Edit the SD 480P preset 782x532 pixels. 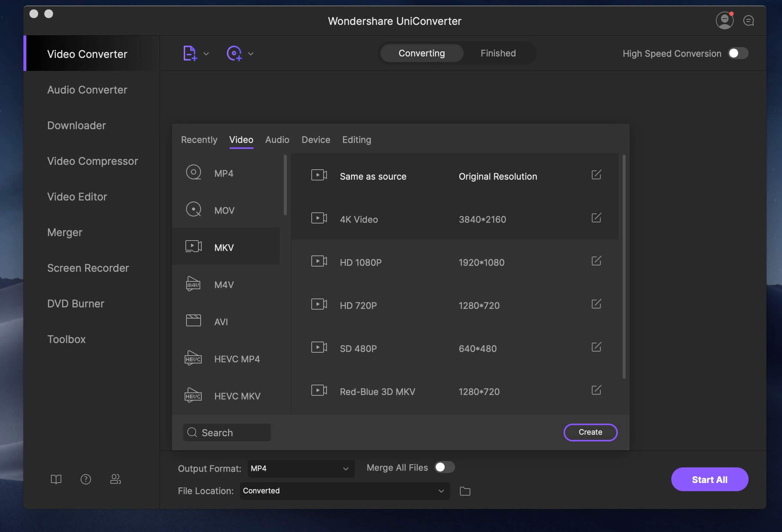(596, 347)
